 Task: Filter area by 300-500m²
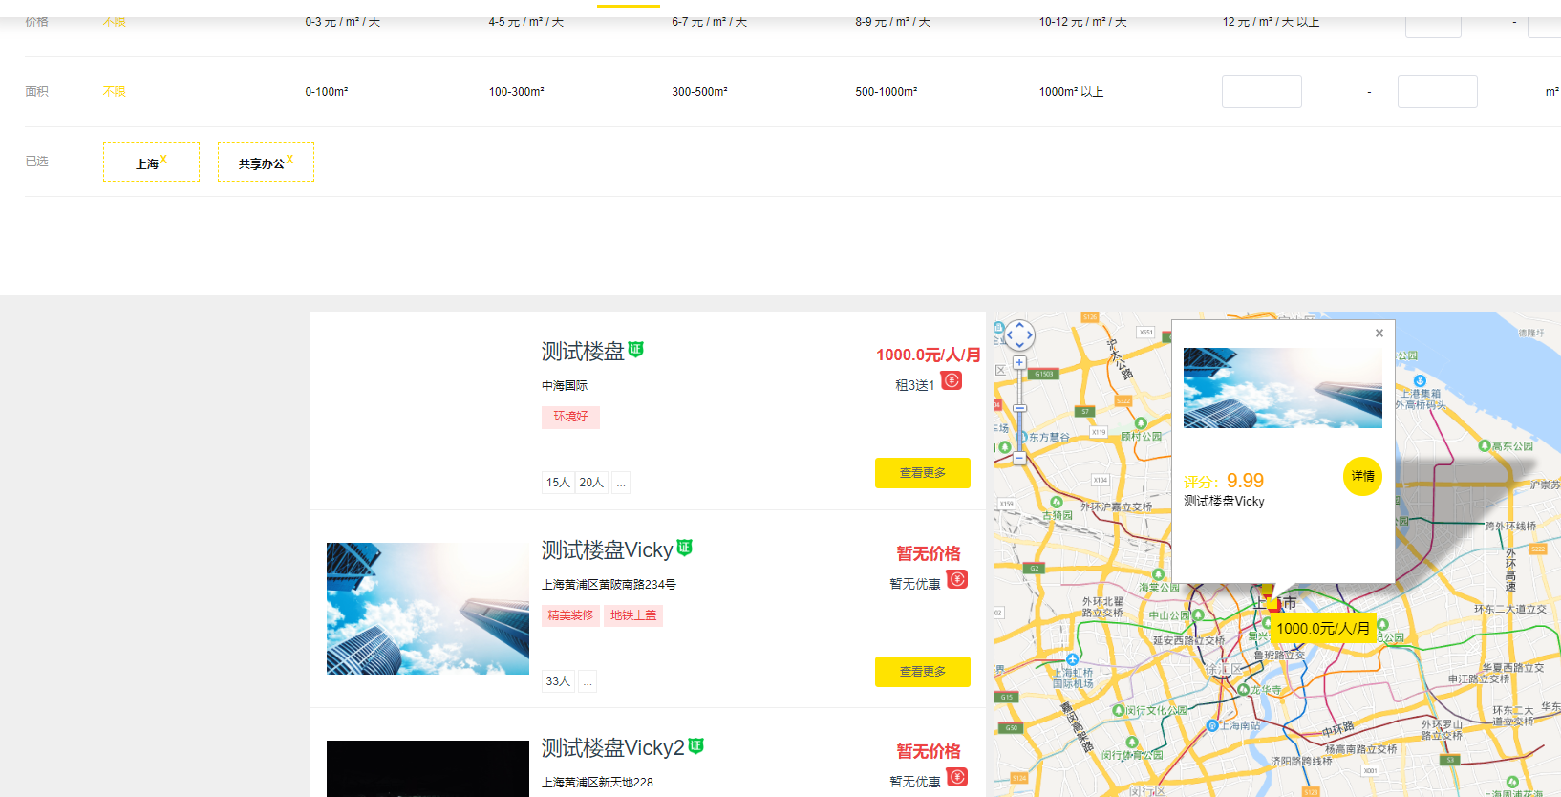point(699,92)
